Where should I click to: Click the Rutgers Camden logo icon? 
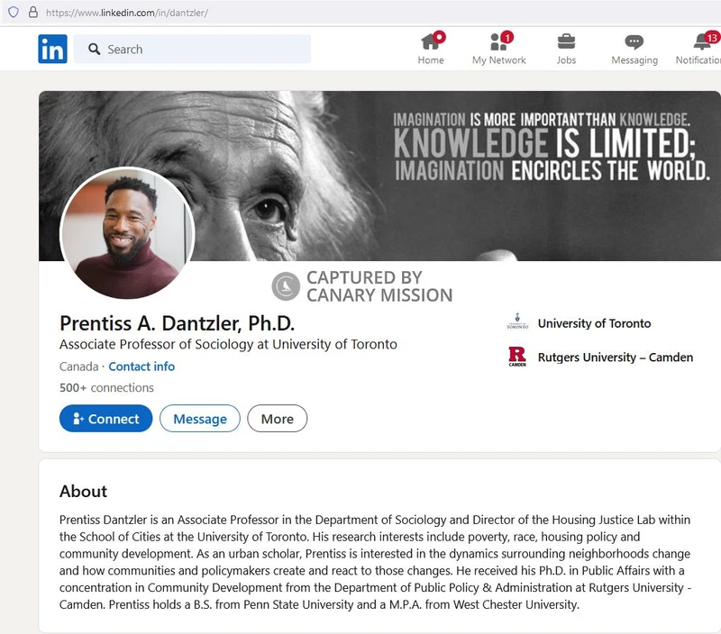pos(517,357)
